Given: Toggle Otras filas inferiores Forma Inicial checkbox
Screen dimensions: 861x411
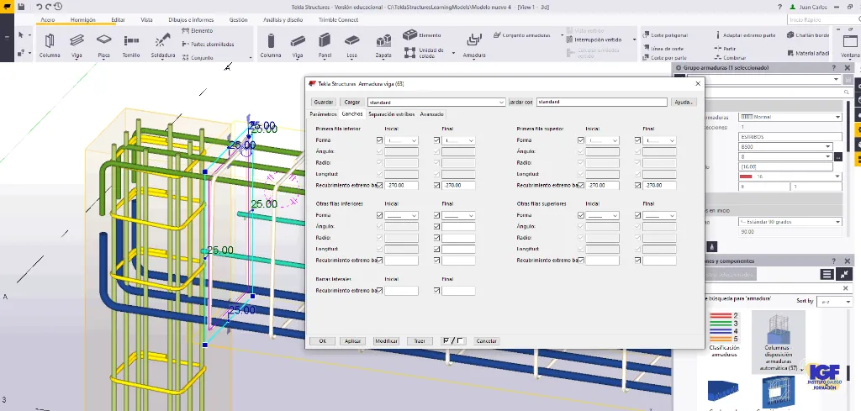Looking at the screenshot, I should point(380,216).
